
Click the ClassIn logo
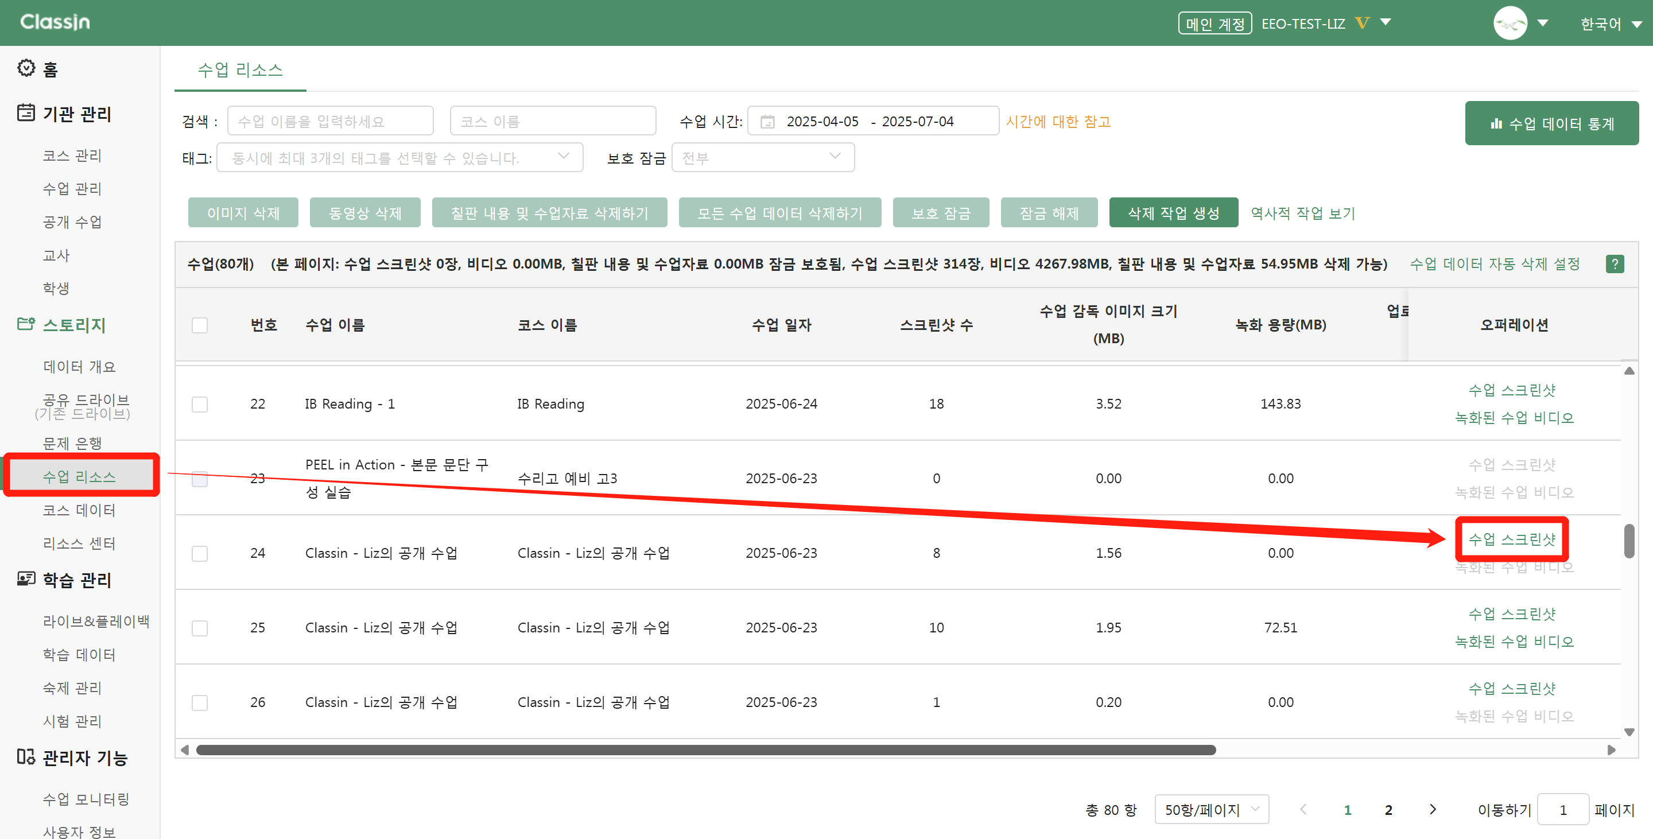pos(55,22)
